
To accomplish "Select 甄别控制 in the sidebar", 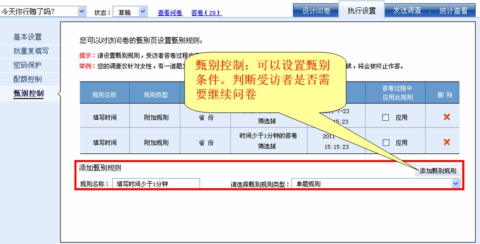I will pyautogui.click(x=29, y=93).
